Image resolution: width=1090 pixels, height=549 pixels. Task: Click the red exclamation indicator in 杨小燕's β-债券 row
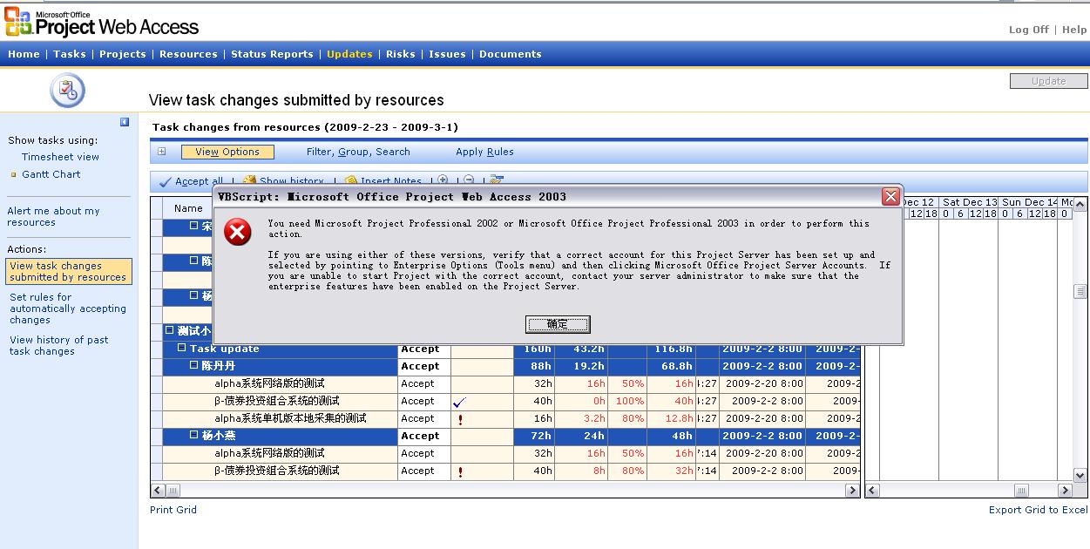tap(460, 471)
